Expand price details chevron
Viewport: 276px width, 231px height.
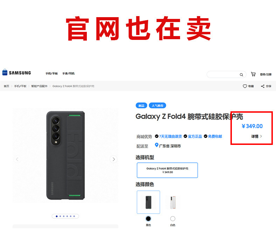pyautogui.click(x=261, y=136)
